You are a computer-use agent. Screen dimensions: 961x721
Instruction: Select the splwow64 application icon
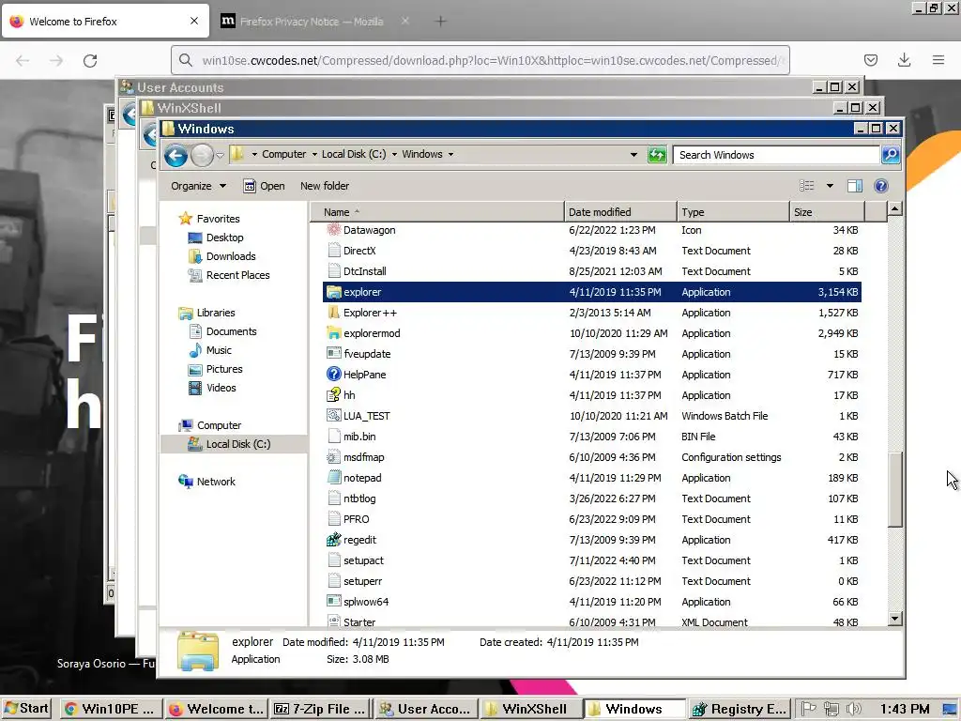pos(333,602)
